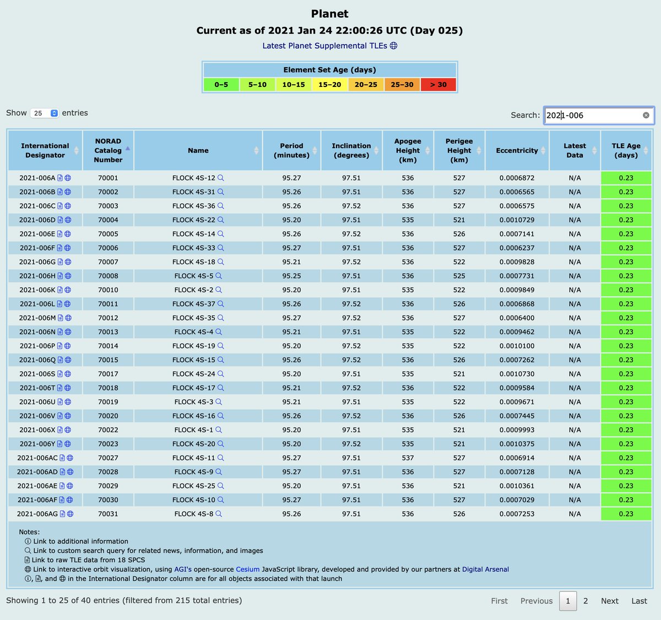661x620 pixels.
Task: Sort by TLE Age (days) column
Action: (626, 150)
